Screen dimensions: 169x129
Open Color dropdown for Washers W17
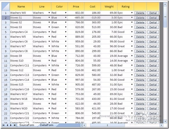(66, 94)
